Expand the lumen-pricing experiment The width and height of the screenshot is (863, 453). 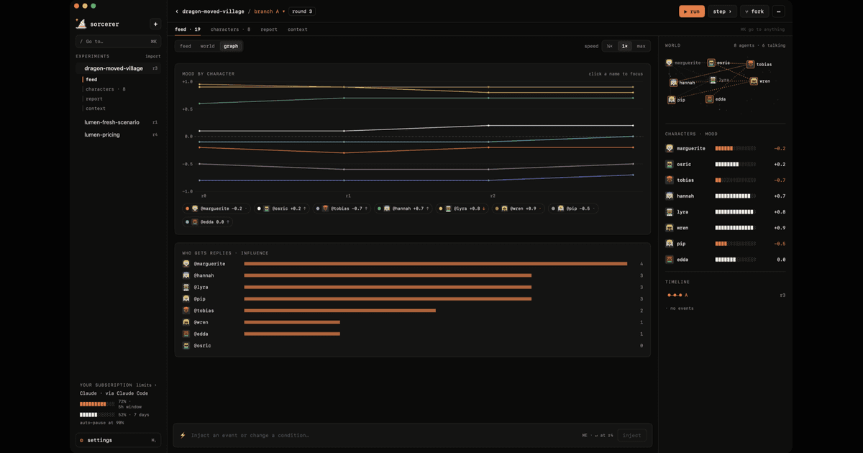tap(119, 134)
